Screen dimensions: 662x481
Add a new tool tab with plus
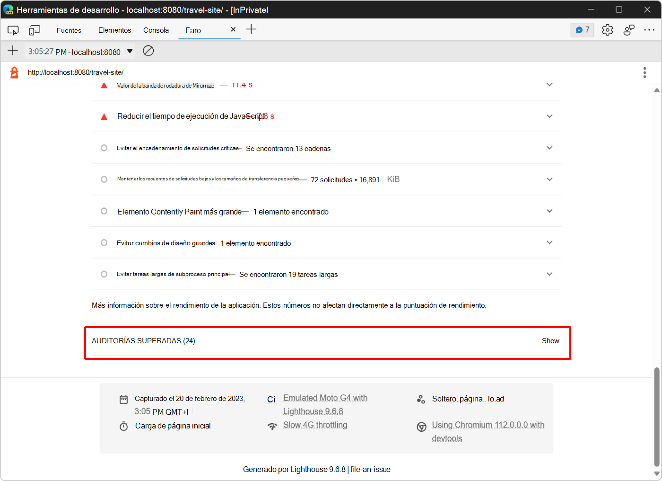click(251, 29)
